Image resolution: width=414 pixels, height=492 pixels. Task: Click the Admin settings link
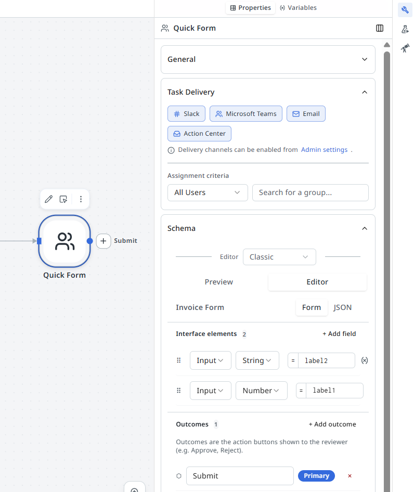(324, 150)
